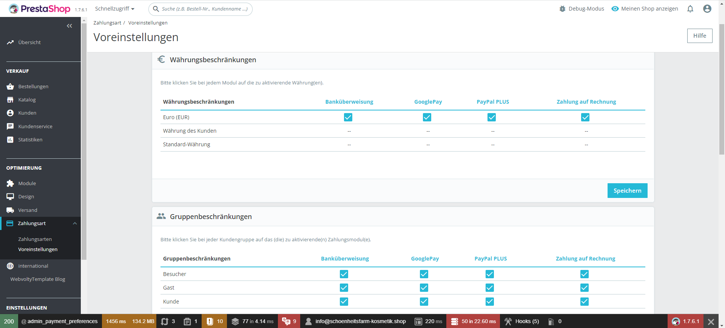The height and width of the screenshot is (328, 725).
Task: Open the user account profile icon
Action: tap(707, 9)
